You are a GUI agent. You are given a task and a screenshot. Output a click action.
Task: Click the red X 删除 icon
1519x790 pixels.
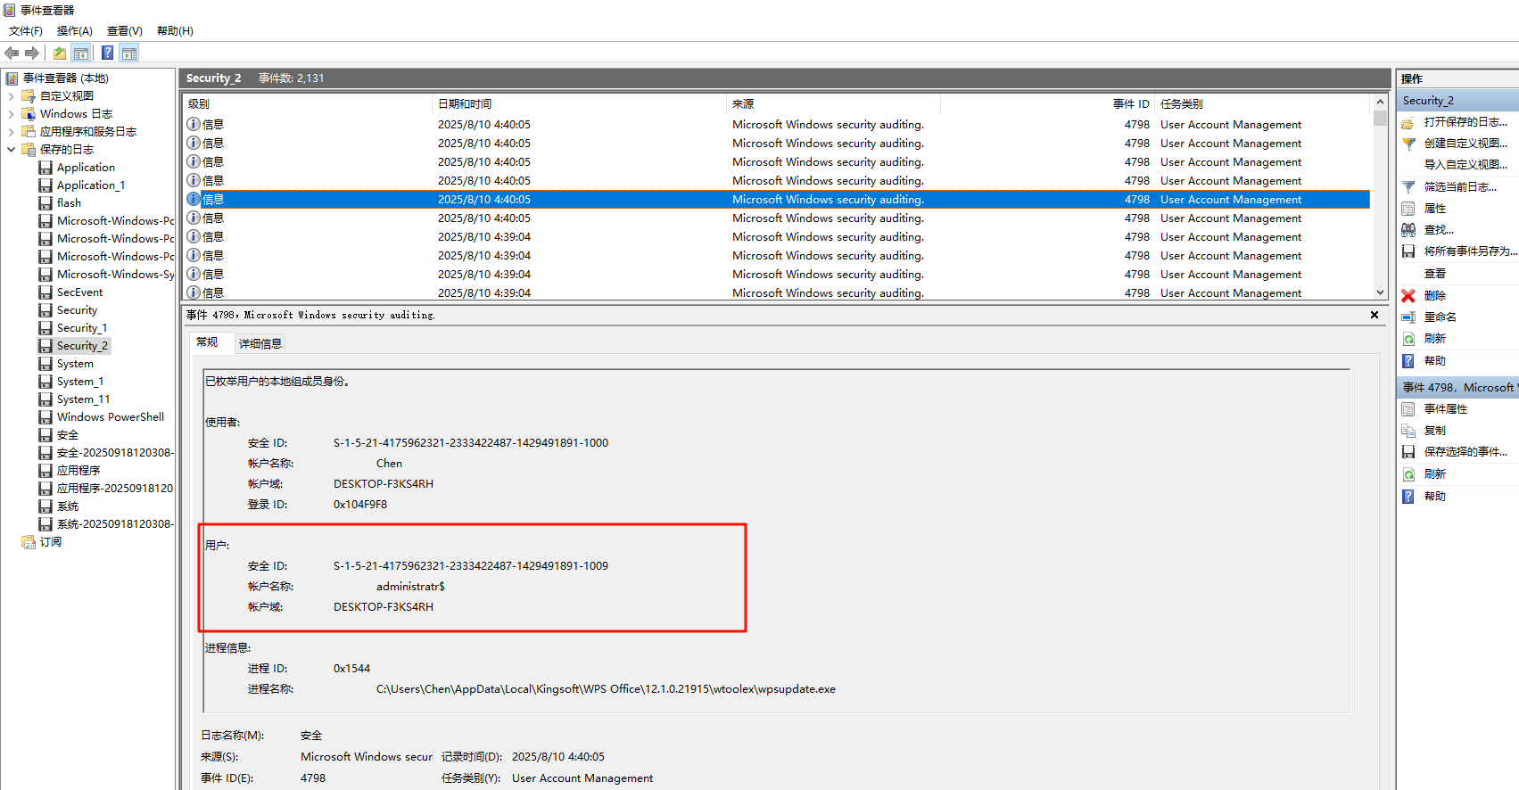coord(1408,296)
